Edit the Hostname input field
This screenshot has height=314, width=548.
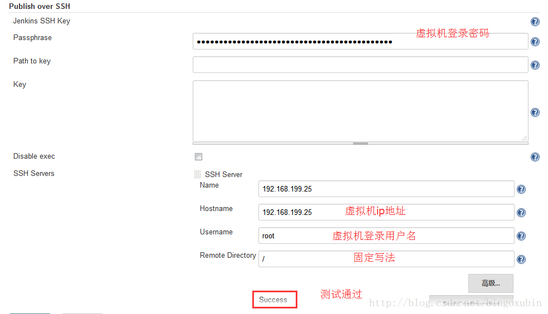pyautogui.click(x=386, y=212)
